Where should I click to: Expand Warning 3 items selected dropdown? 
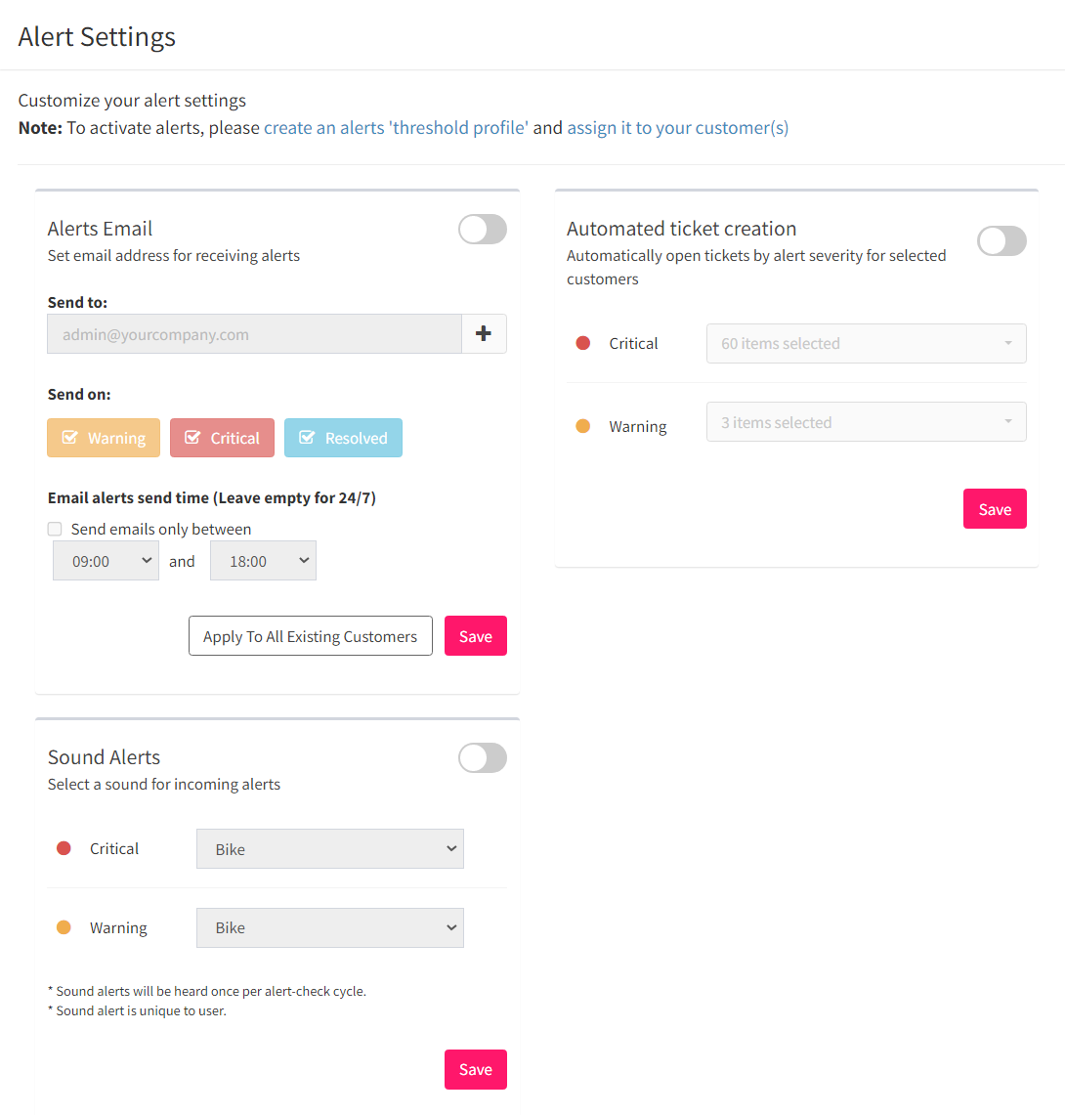pos(866,422)
